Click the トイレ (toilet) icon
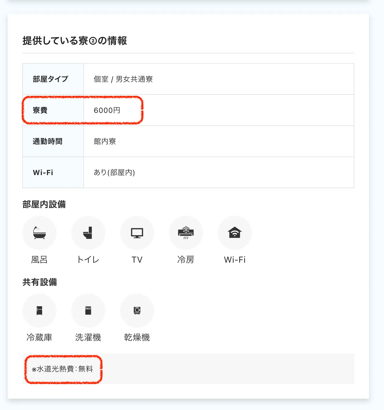This screenshot has height=410, width=384. (88, 232)
